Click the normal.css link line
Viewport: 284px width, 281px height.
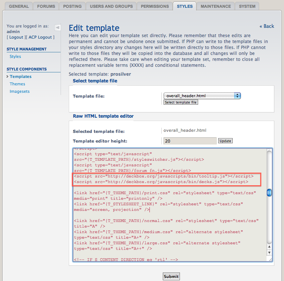tap(166, 223)
